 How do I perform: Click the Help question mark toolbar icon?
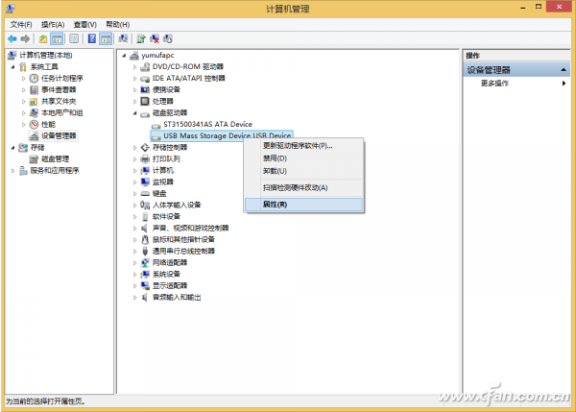(92, 38)
